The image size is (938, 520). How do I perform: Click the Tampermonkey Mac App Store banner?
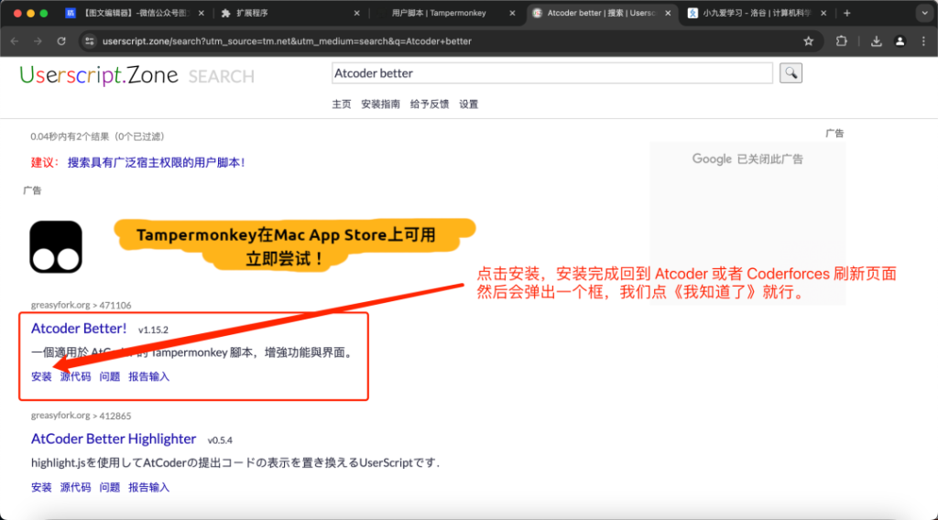294,245
